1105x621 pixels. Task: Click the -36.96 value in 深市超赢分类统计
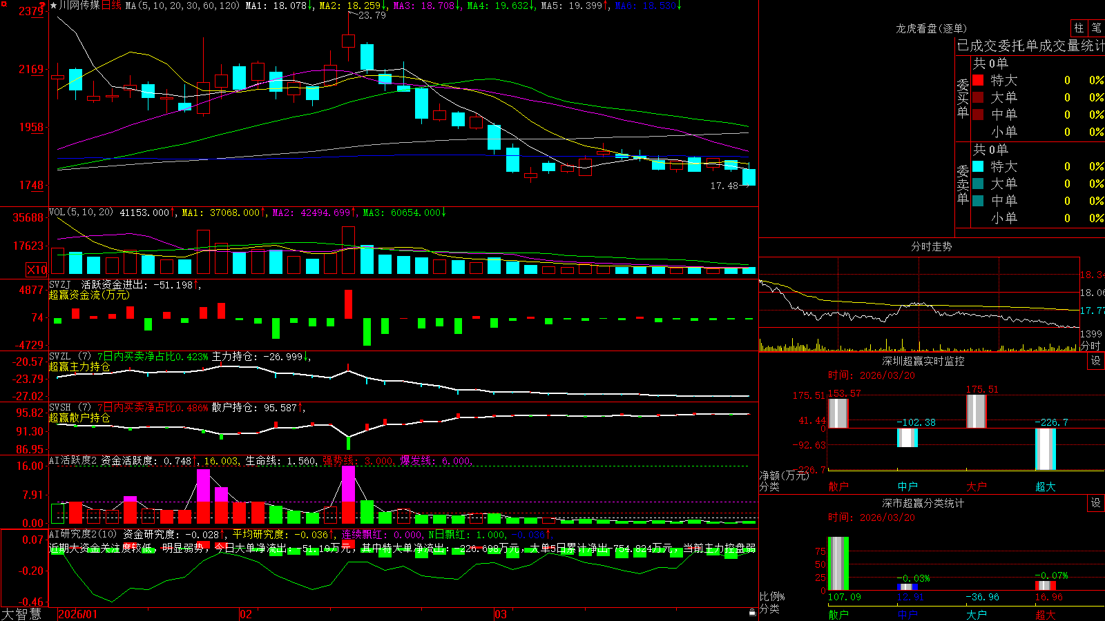tap(982, 597)
